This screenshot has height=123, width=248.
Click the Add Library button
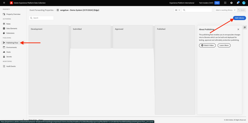click(x=239, y=18)
